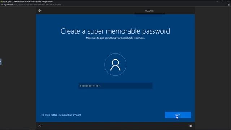
Task: Go back with the left arrow icon
Action: tap(40, 10)
